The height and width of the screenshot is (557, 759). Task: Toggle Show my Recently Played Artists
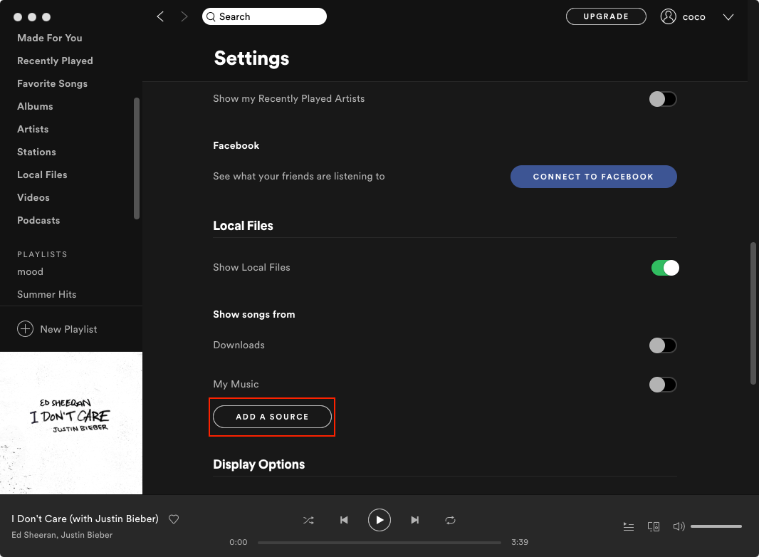[663, 99]
